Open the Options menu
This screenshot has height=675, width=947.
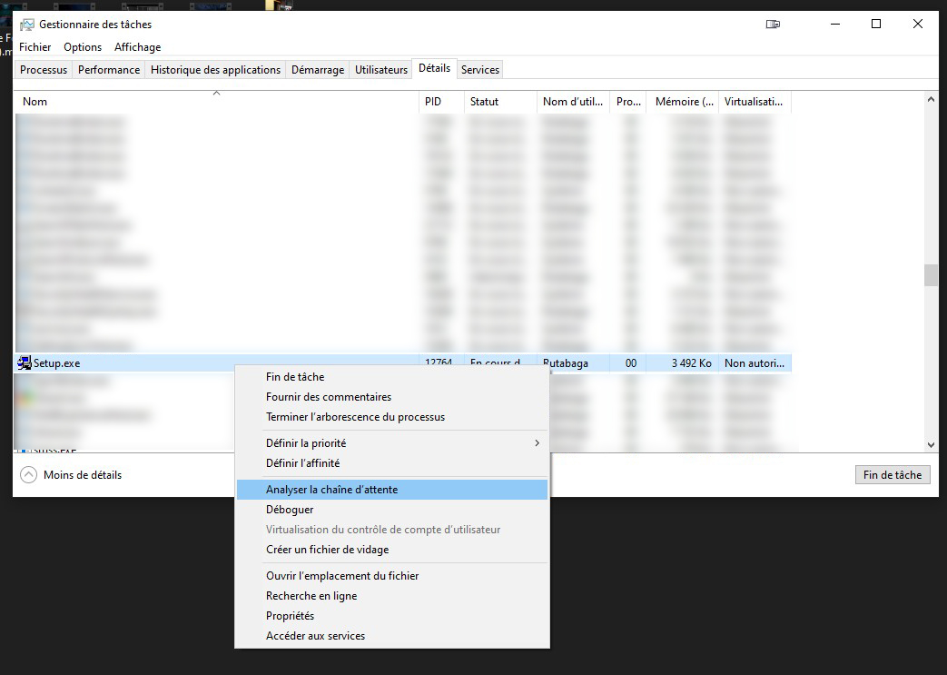coord(83,47)
